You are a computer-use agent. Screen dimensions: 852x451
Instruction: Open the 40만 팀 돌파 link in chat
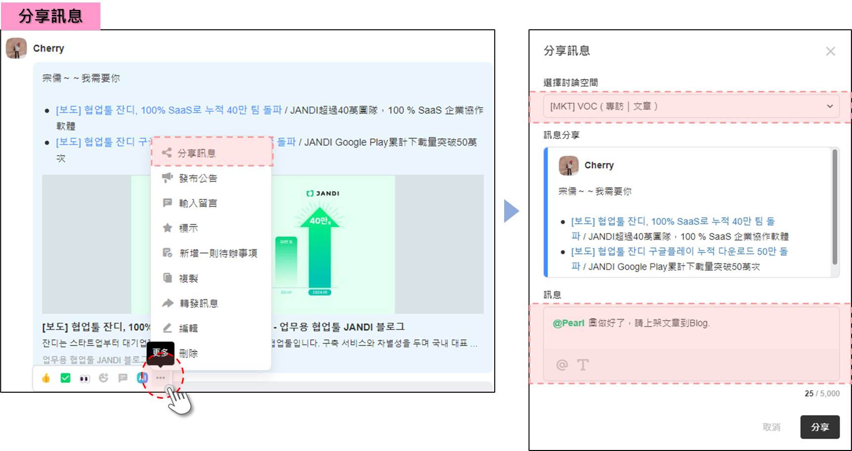pos(169,110)
